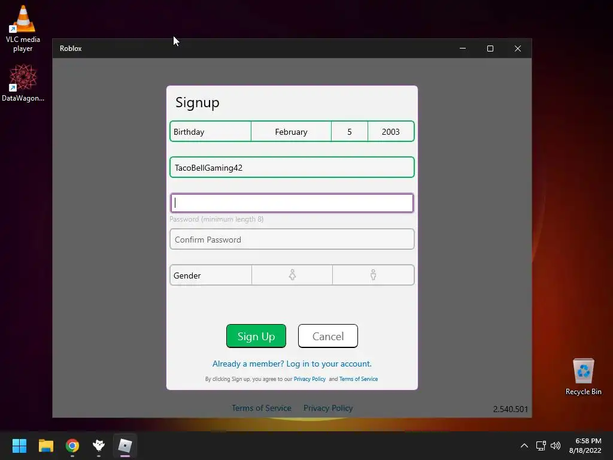Open Privacy Policy link inside signup dialog
The image size is (613, 460).
pos(309,379)
